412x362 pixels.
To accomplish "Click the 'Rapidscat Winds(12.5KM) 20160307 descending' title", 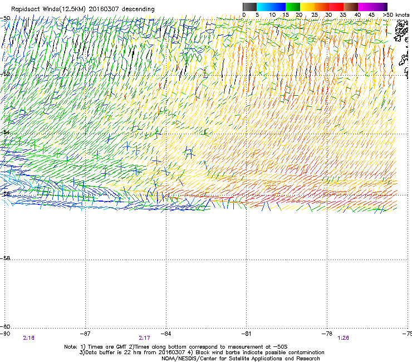I will tap(83, 9).
